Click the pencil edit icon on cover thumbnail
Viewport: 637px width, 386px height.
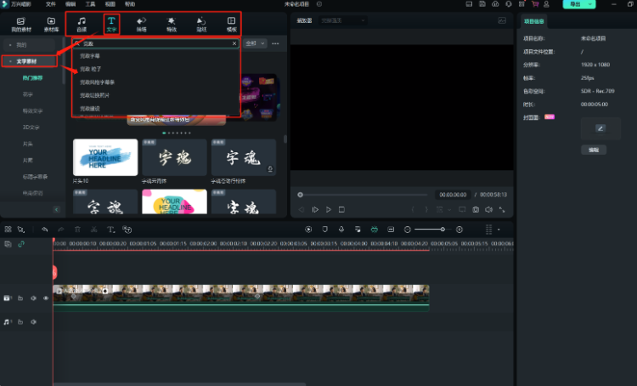coord(600,128)
